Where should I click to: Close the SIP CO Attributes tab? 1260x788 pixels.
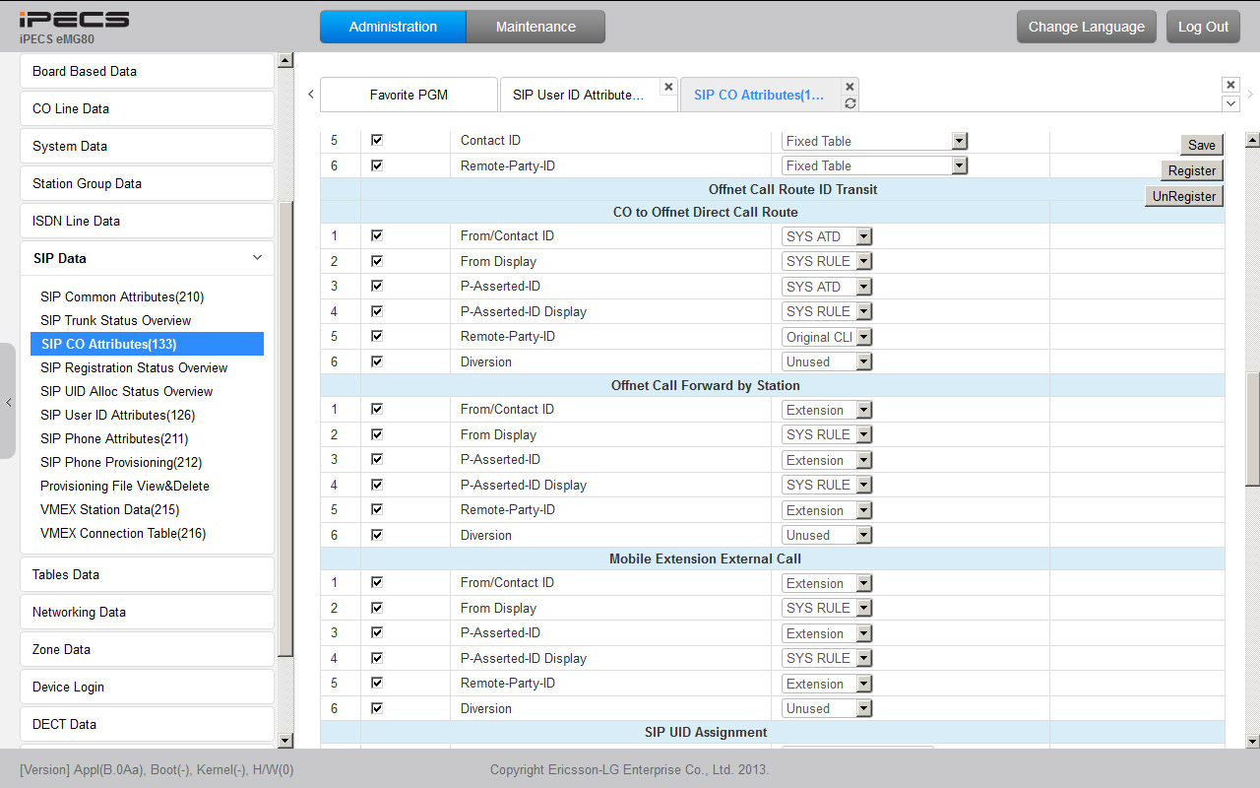(850, 87)
